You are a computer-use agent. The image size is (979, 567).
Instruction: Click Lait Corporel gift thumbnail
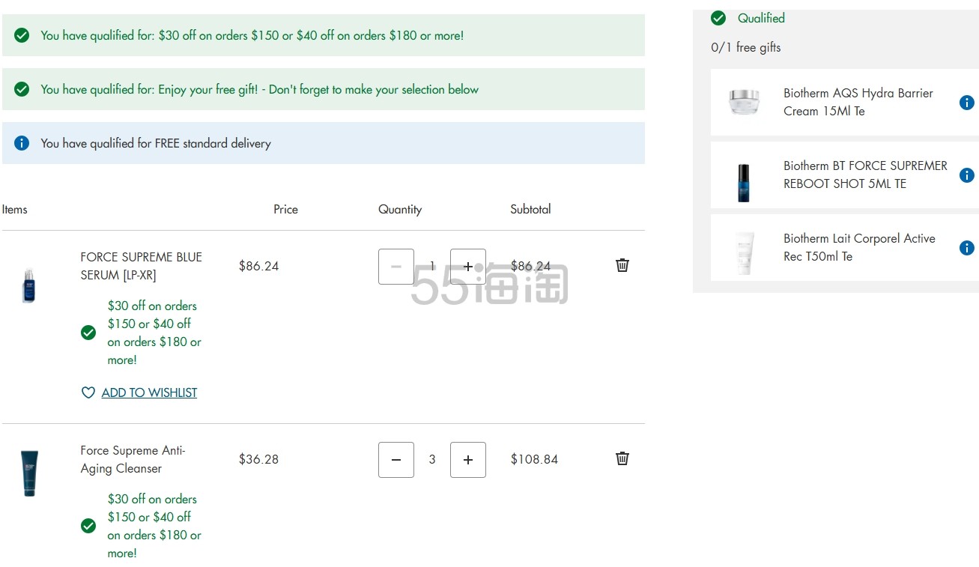point(744,254)
